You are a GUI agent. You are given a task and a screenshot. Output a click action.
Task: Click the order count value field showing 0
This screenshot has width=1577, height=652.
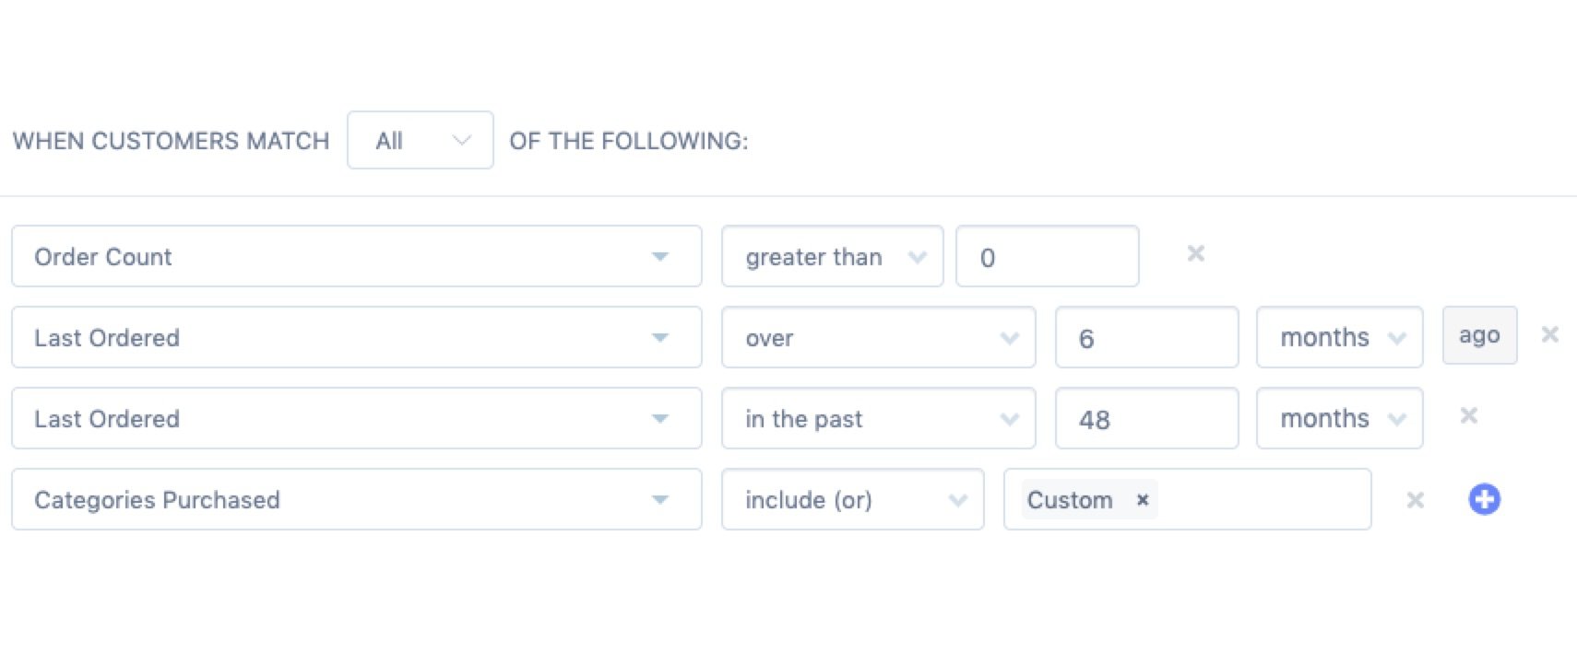click(1047, 256)
